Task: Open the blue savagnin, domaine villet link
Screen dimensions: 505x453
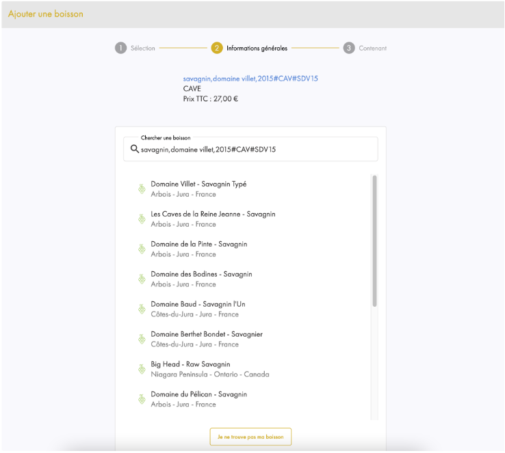Action: tap(250, 79)
